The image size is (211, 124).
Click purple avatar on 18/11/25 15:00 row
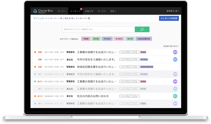pos(175,52)
